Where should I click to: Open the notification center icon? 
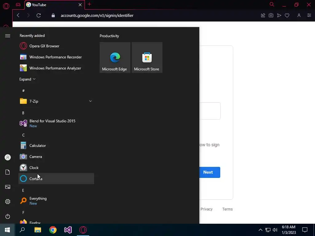click(305, 230)
